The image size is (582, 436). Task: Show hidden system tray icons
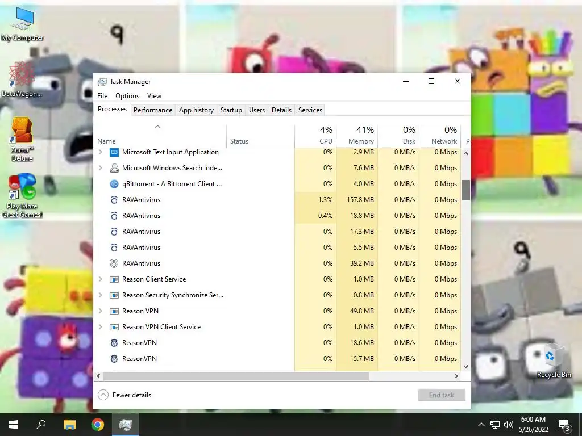pos(481,425)
